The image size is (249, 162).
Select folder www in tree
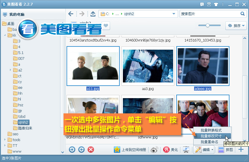tap(15, 151)
